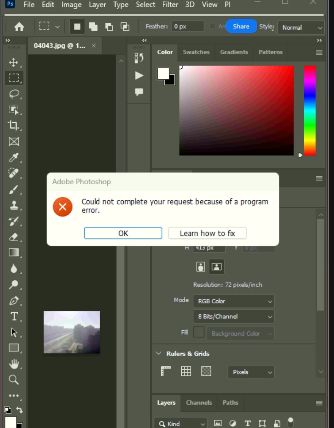This screenshot has width=334, height=428.
Task: Select the Frame tool
Action: point(14,142)
